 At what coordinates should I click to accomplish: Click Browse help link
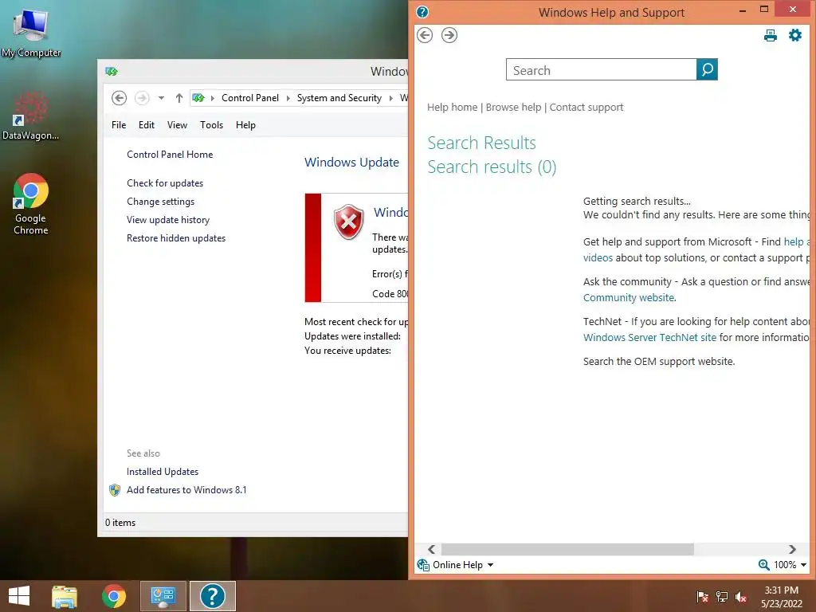[x=514, y=108]
